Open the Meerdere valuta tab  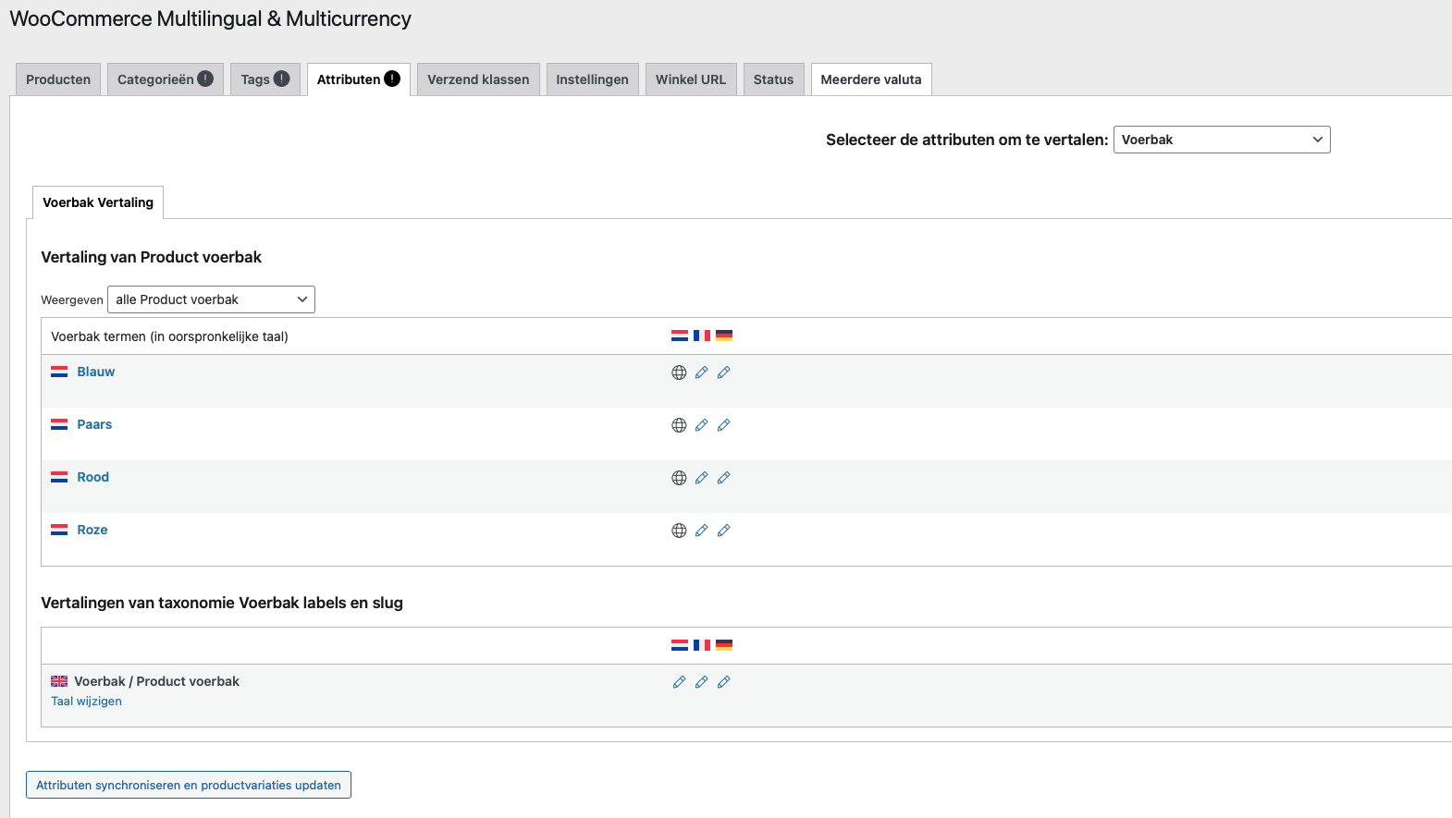click(x=871, y=79)
